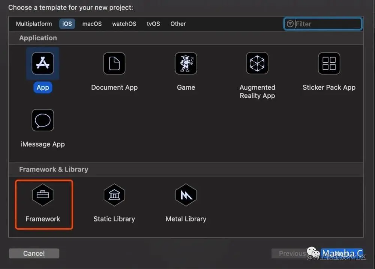Choose the Sticker Pack App icon
This screenshot has width=375, height=269.
(329, 63)
